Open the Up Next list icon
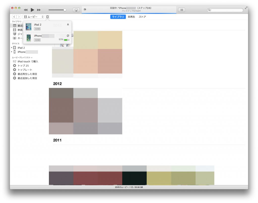This screenshot has height=203, width=258. 181,10
